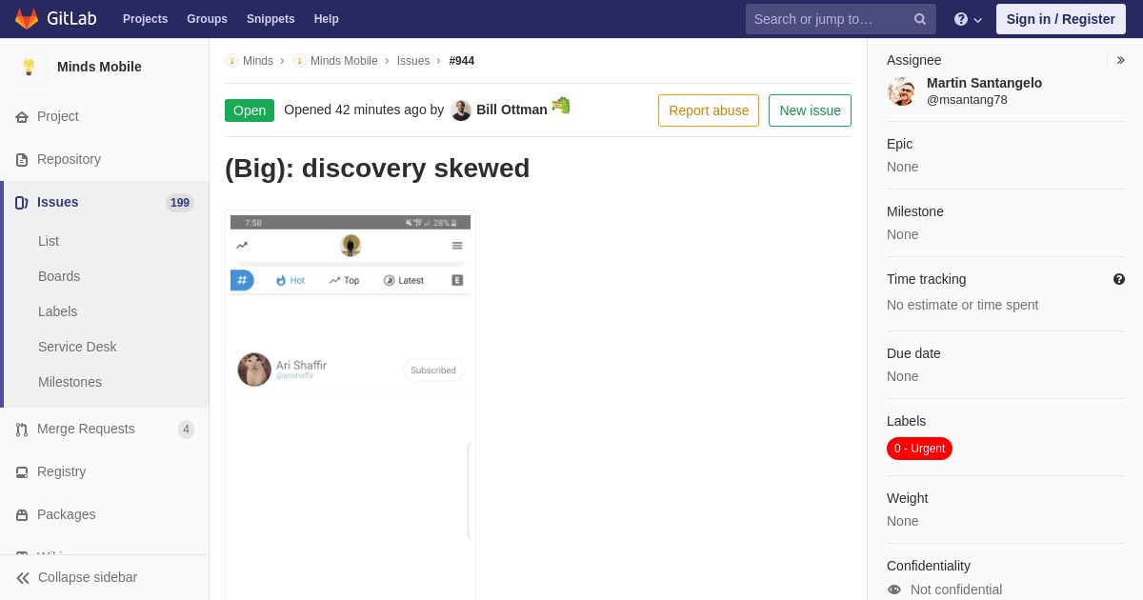
Task: Click the green Open status badge
Action: [250, 110]
